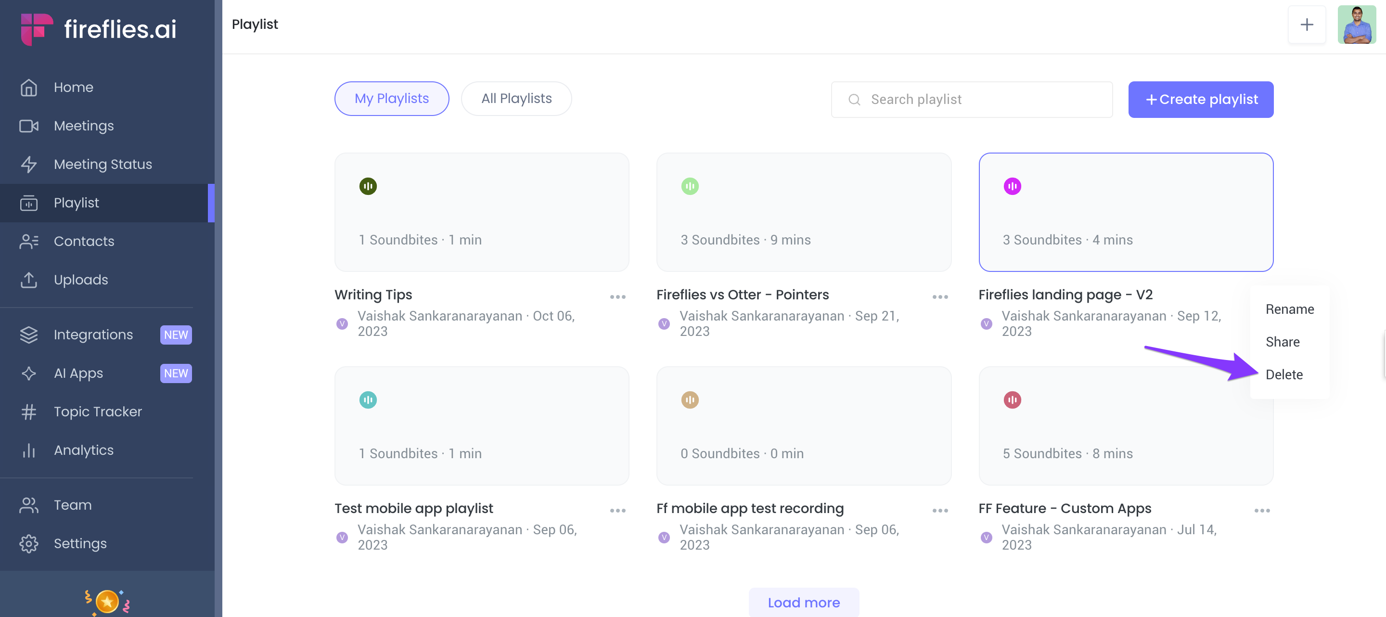Open options menu for FF Feature - Custom Apps
Image resolution: width=1386 pixels, height=617 pixels.
pyautogui.click(x=1262, y=511)
